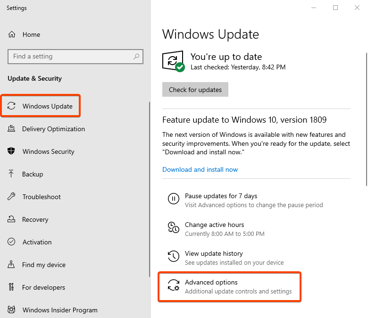Click the Troubleshoot wrench icon
This screenshot has width=368, height=318.
pyautogui.click(x=12, y=197)
